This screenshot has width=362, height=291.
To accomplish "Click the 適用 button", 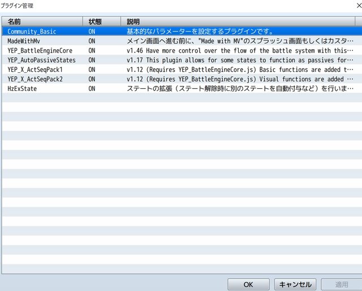I will [x=342, y=284].
